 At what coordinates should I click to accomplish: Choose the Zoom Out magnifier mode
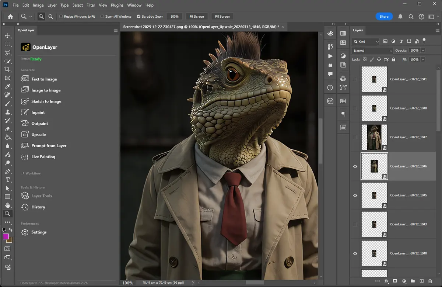(x=51, y=17)
